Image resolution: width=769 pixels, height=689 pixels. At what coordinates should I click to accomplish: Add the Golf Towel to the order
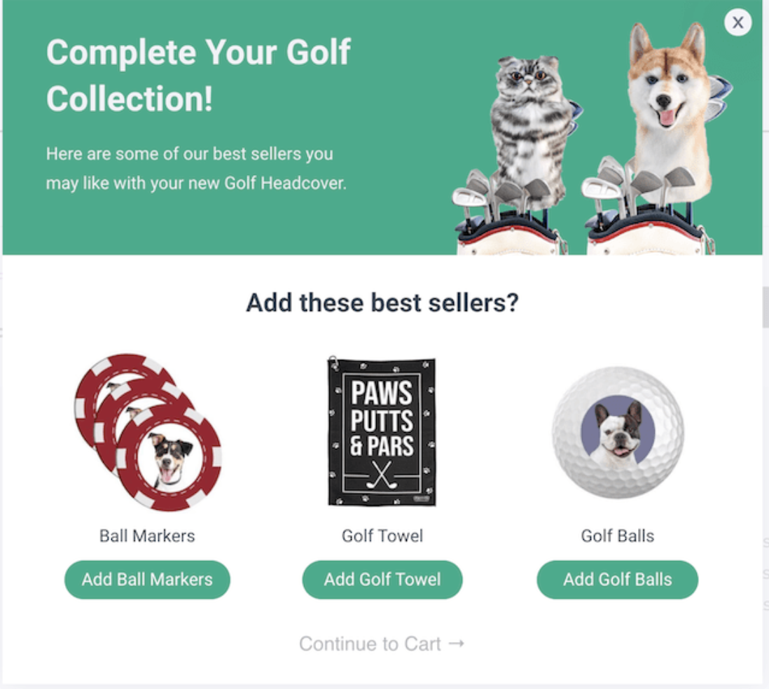[382, 580]
